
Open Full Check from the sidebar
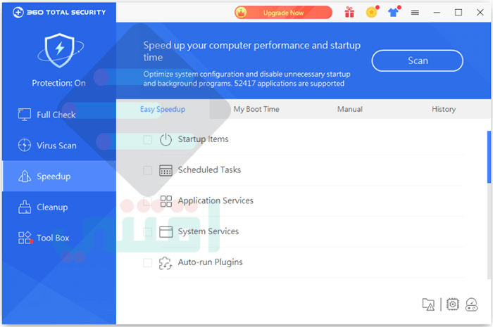(x=59, y=115)
